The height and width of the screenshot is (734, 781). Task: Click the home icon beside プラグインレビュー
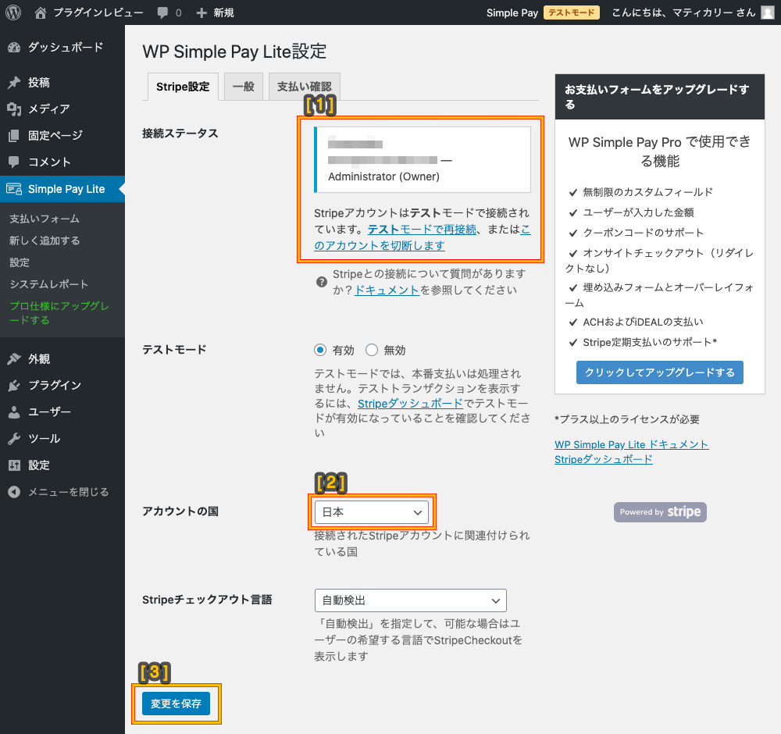pyautogui.click(x=41, y=12)
